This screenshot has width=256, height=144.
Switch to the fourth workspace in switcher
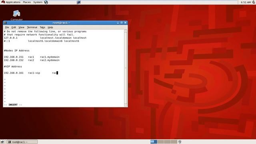pyautogui.click(x=174, y=142)
